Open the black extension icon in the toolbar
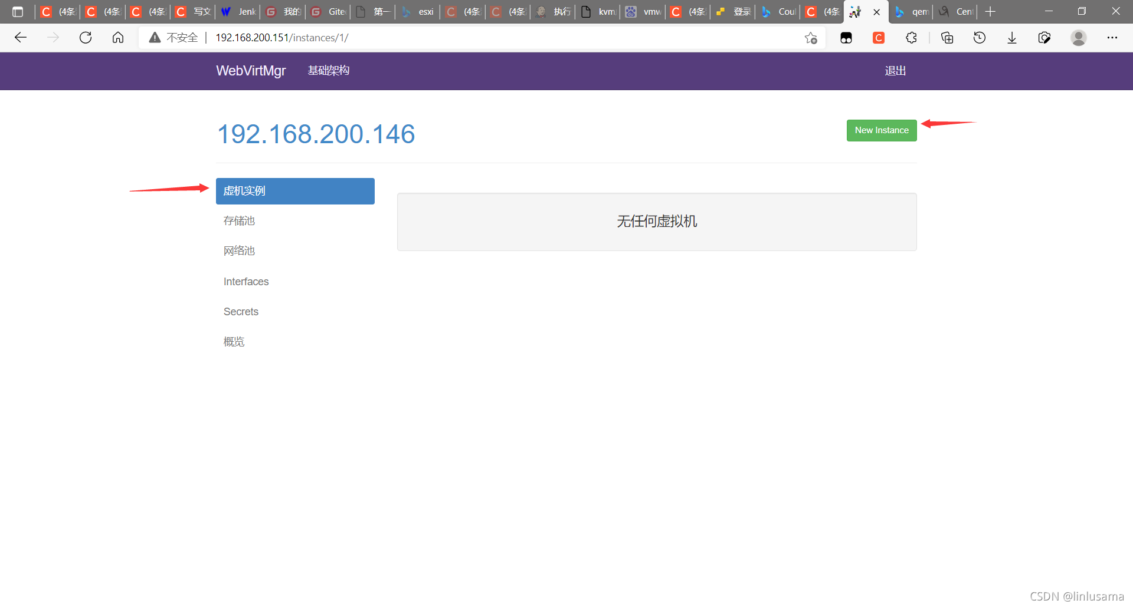Viewport: 1133px width, 607px height. pos(846,38)
